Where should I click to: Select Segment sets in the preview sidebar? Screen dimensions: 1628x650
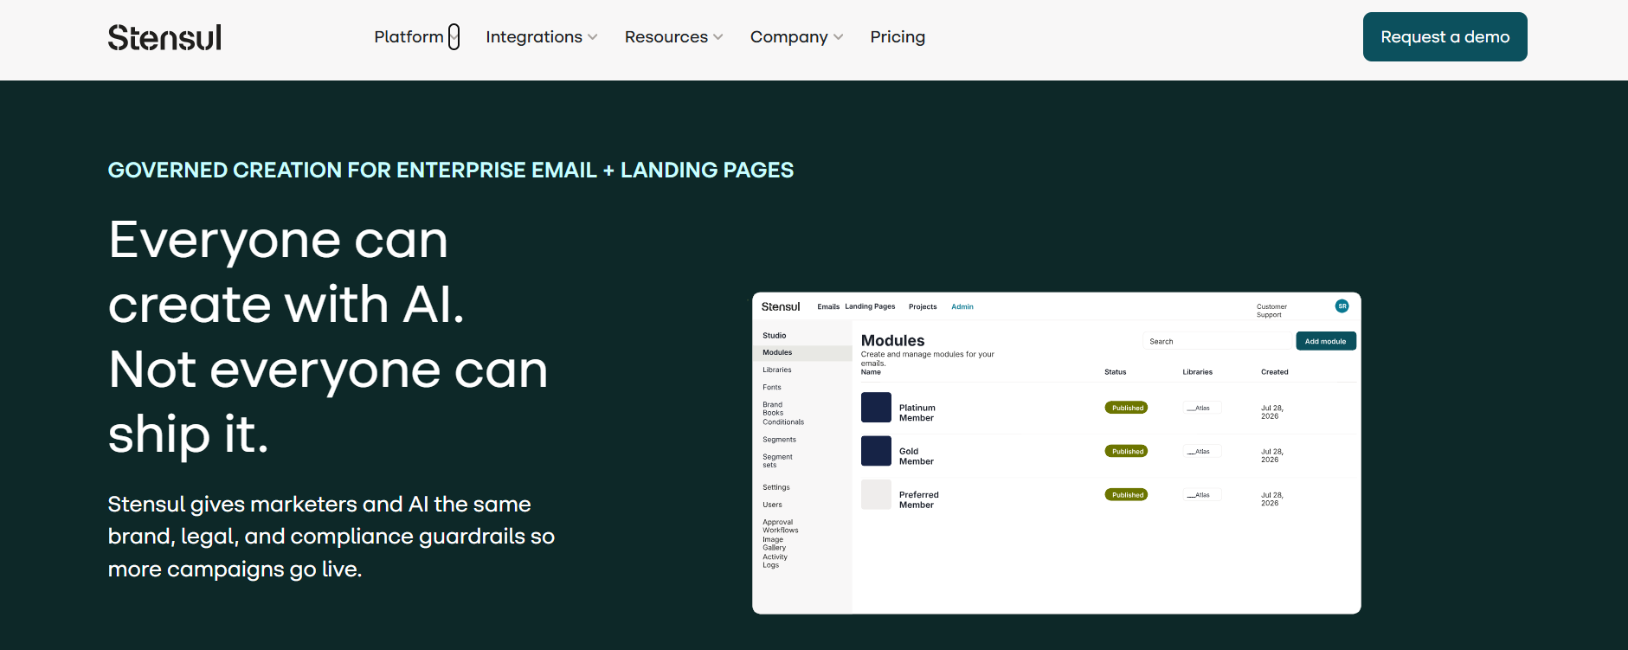click(x=777, y=461)
